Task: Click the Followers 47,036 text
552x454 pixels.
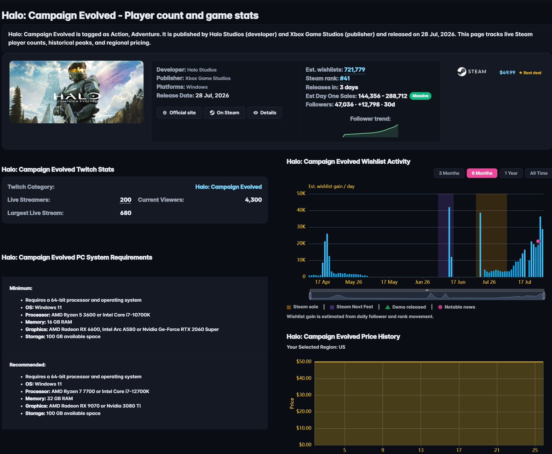Action: point(351,105)
